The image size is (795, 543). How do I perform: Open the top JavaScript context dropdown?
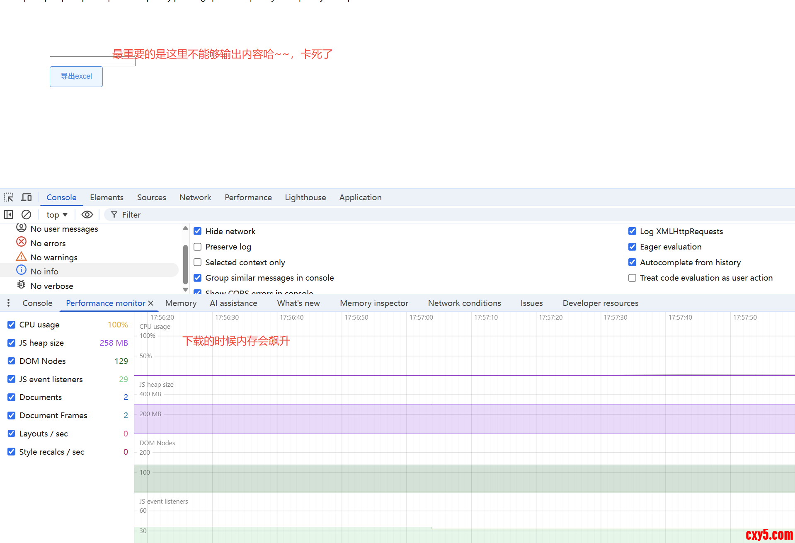[57, 215]
